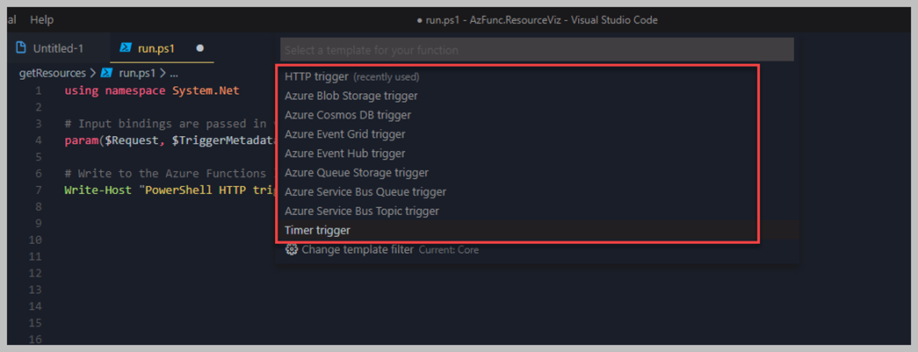
Task: Choose Azure Service Bus Topic trigger
Action: 537,211
